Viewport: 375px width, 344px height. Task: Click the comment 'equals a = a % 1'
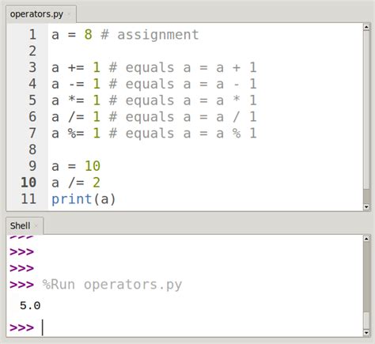tap(191, 133)
